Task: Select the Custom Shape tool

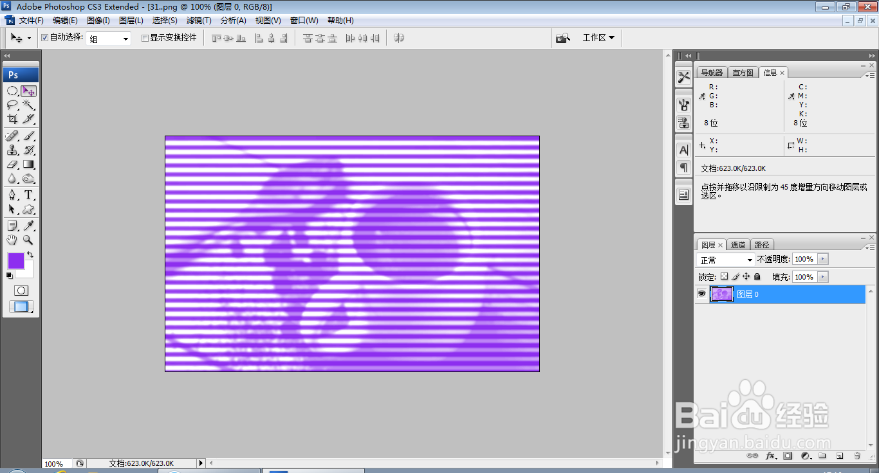Action: click(x=28, y=210)
